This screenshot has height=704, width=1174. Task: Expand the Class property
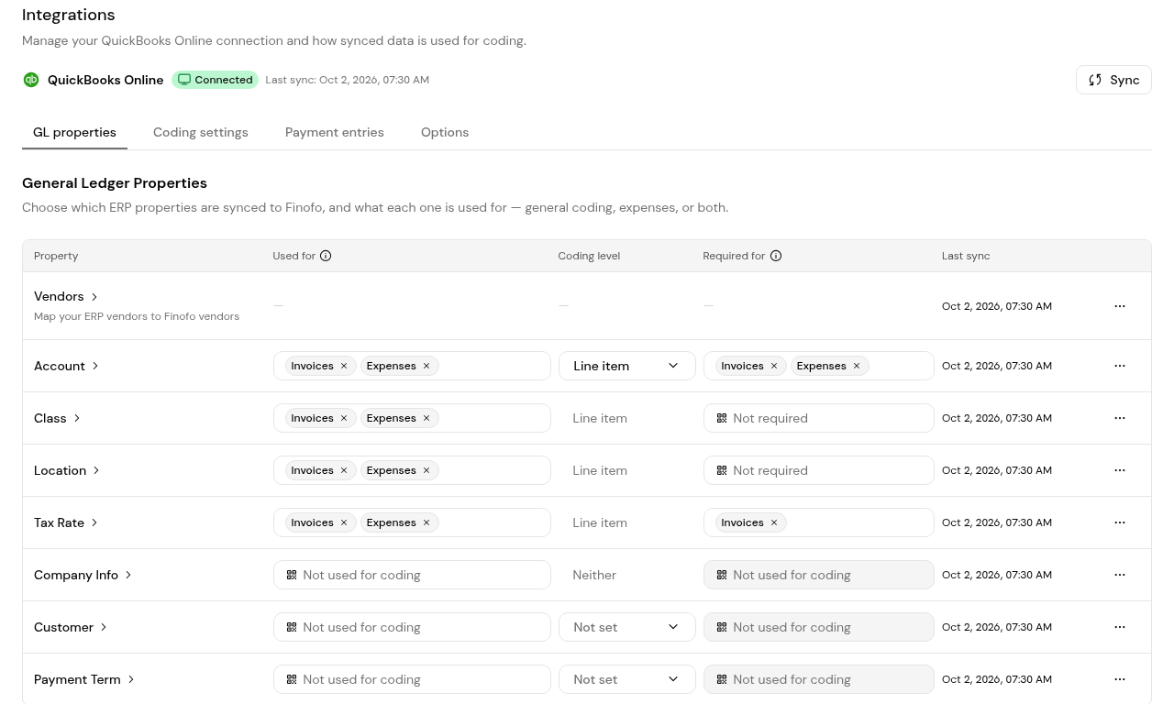pyautogui.click(x=58, y=418)
